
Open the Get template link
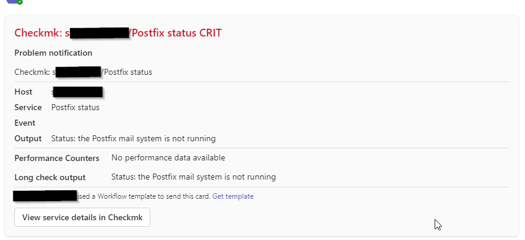233,196
